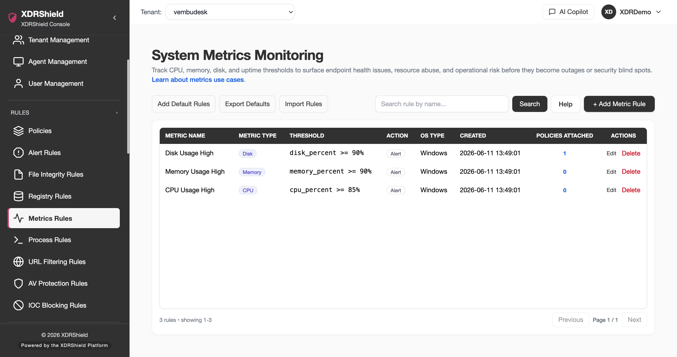Click the Registry Rules database icon
Viewport: 677px width, 357px height.
point(18,196)
